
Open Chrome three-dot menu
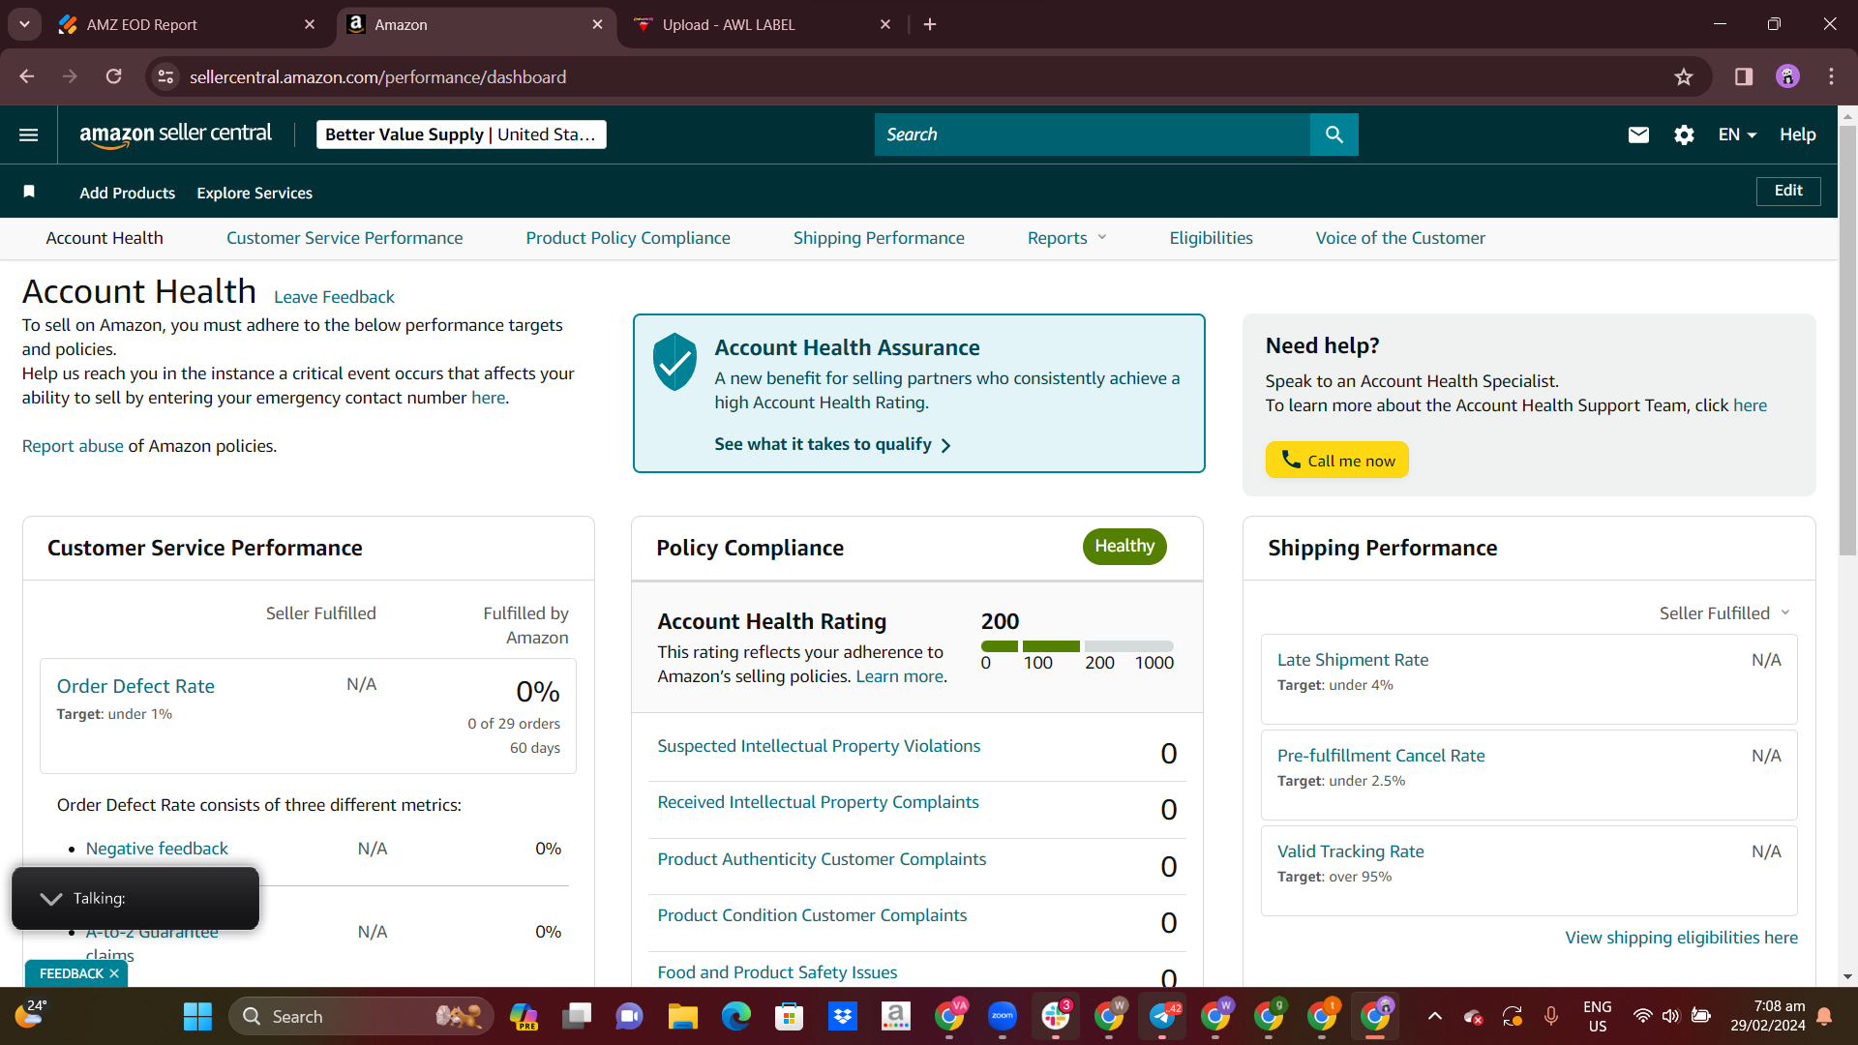point(1831,76)
